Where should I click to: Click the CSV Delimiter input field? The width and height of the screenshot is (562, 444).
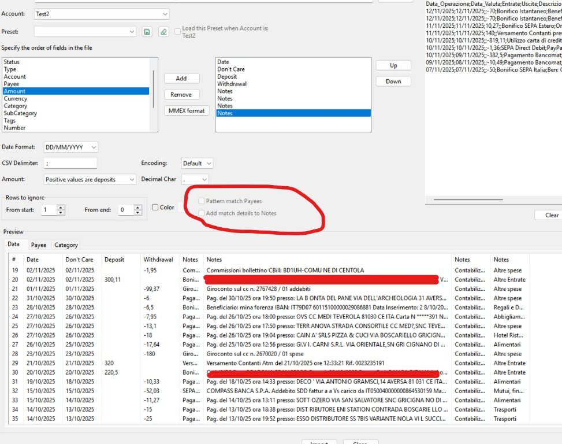tap(70, 164)
